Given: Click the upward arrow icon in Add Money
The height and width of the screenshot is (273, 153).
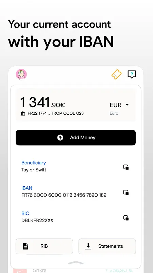Looking at the screenshot, I should [x=60, y=138].
